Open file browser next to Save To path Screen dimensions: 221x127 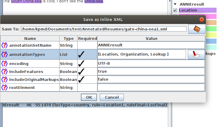point(197,29)
